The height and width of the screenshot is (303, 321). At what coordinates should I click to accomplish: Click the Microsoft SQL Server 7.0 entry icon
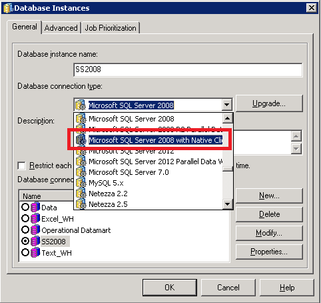point(81,172)
